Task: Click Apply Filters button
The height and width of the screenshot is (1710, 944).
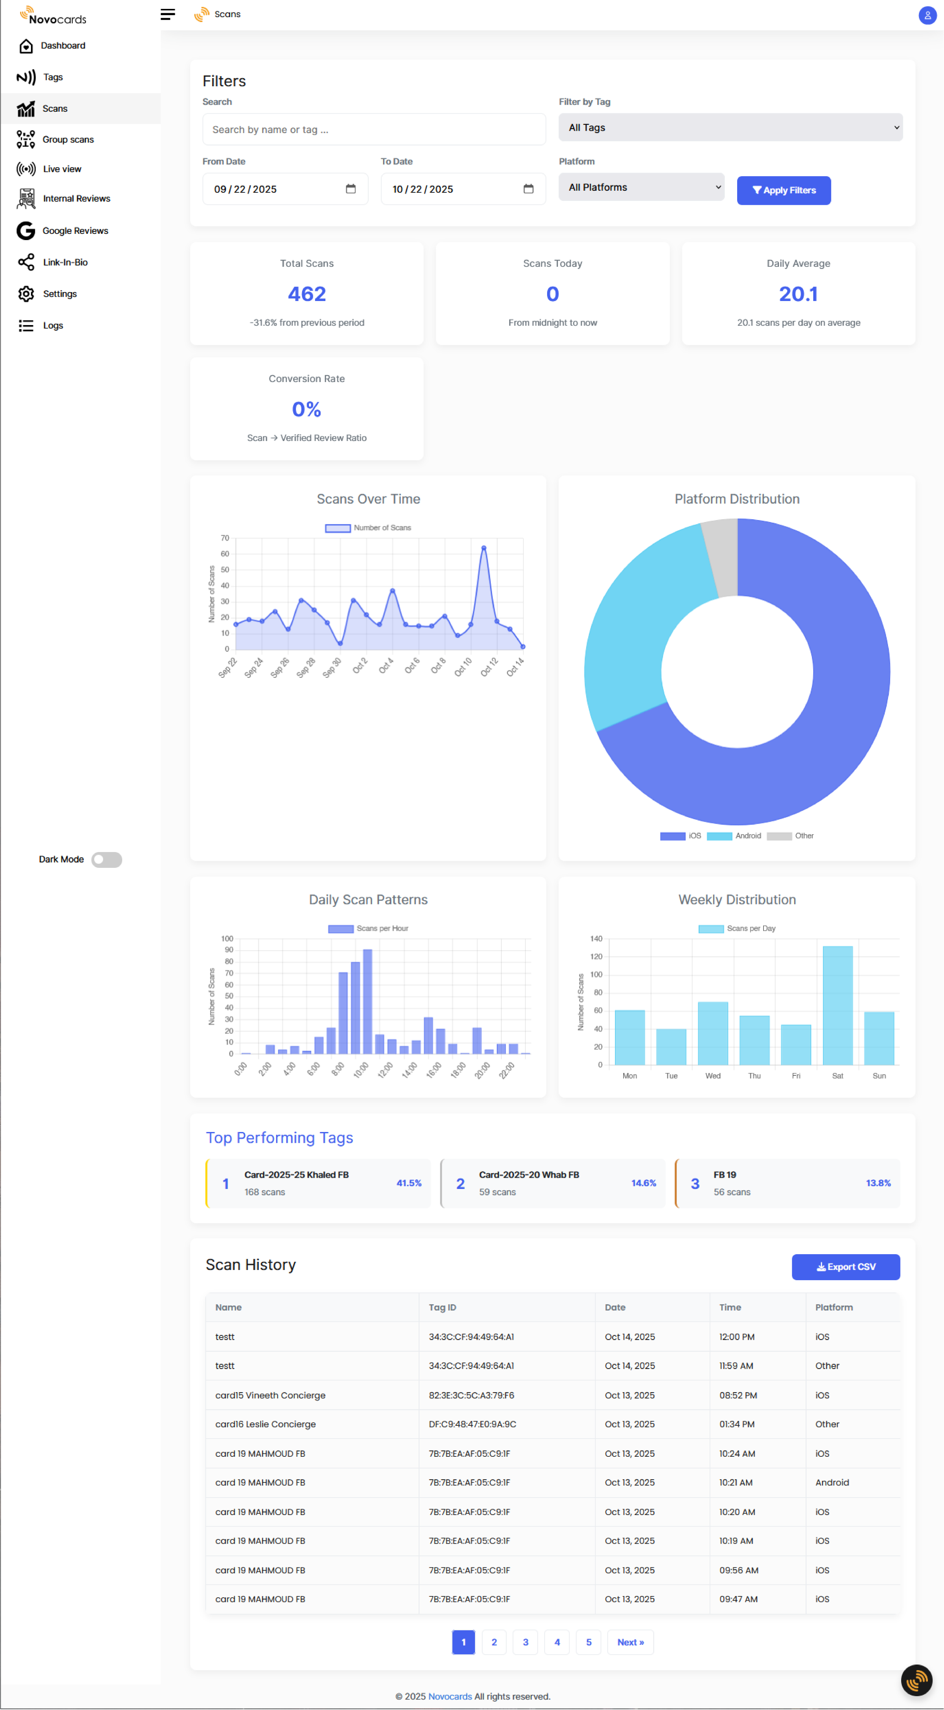Action: tap(783, 190)
